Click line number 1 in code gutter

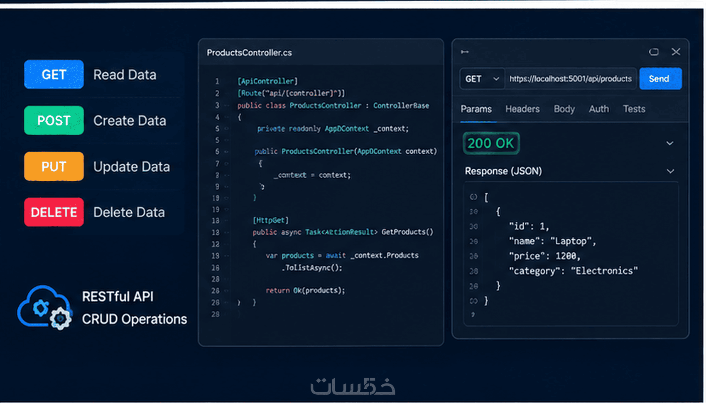pos(217,81)
